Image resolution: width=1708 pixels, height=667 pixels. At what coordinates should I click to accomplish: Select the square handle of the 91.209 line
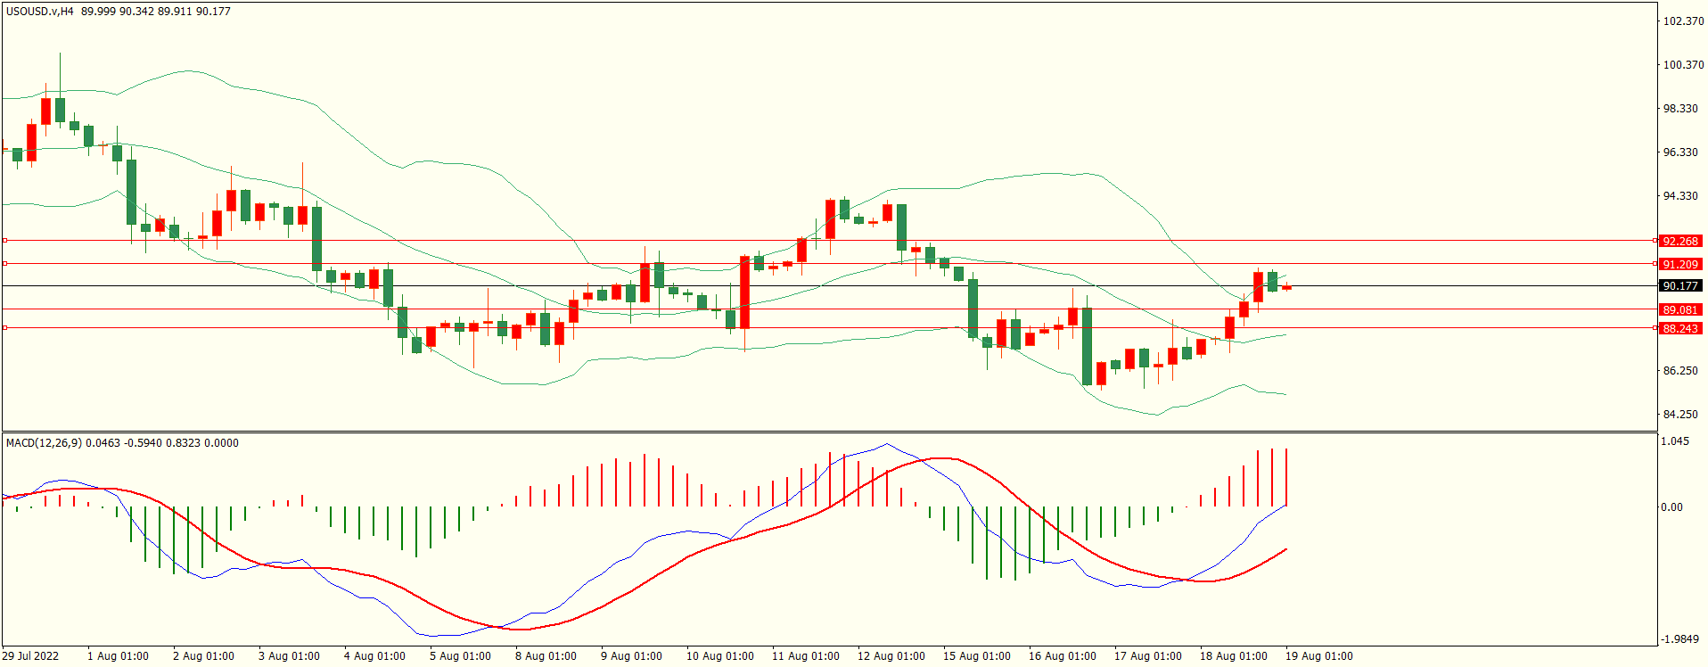pyautogui.click(x=5, y=264)
